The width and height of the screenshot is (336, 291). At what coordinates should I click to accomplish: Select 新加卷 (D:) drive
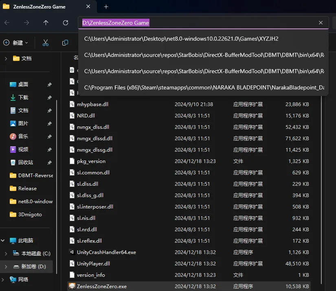tap(30, 267)
